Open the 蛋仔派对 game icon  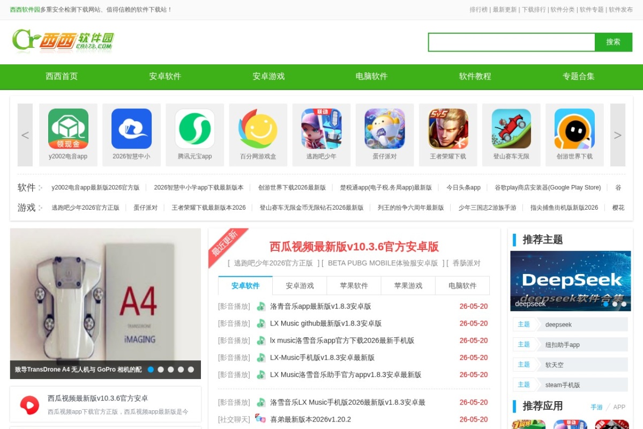coord(385,129)
